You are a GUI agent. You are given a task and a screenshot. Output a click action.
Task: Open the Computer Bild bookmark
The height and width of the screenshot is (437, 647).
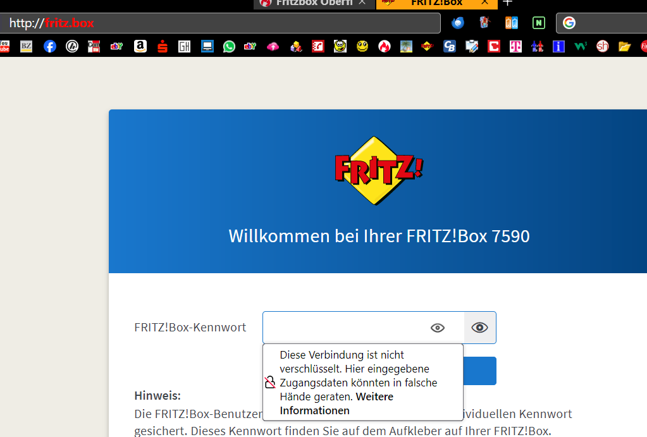point(94,46)
